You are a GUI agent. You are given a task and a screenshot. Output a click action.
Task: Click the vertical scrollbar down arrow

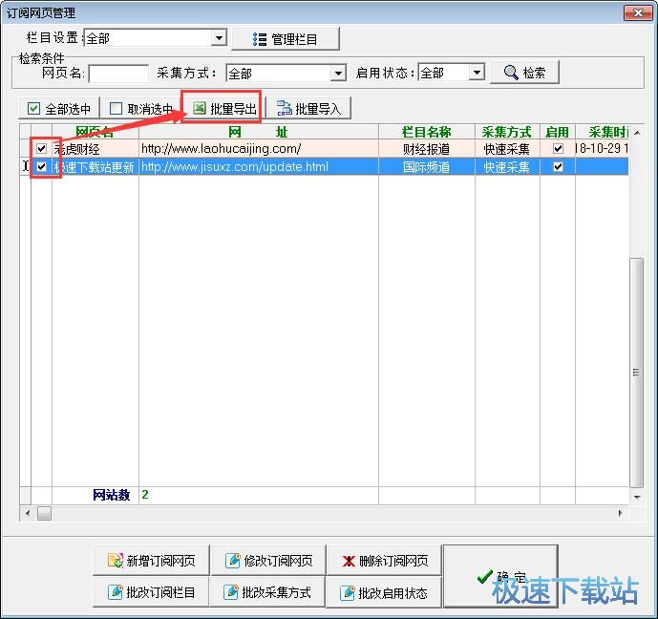(637, 497)
